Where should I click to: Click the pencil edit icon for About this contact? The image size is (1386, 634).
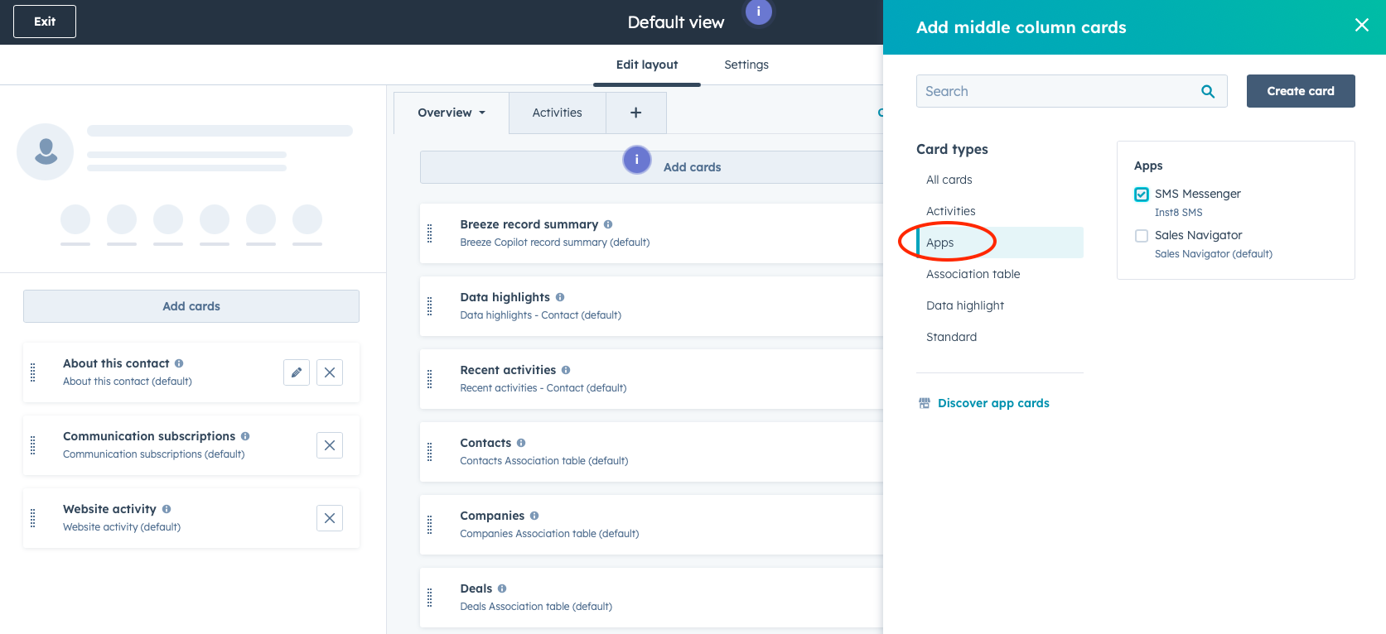(x=297, y=372)
